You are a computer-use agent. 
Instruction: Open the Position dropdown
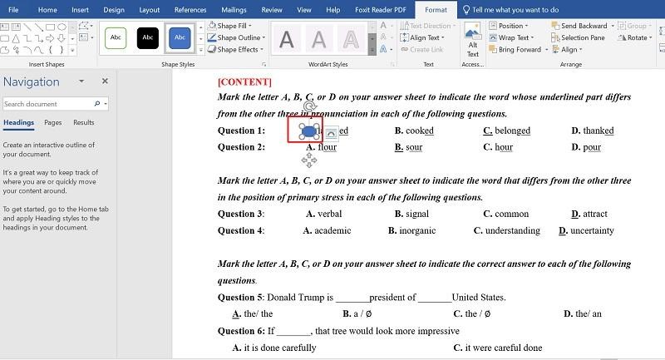pyautogui.click(x=509, y=26)
